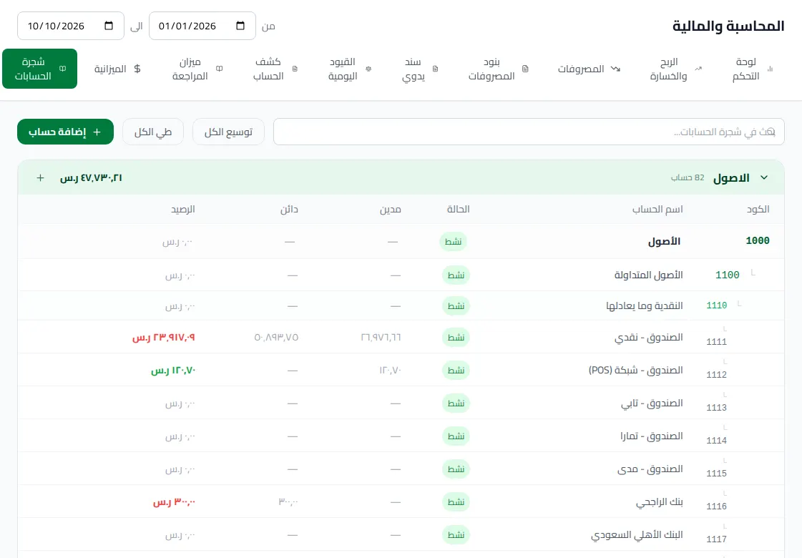Open الربح والخسارة tab
This screenshot has width=802, height=558.
tap(674, 69)
